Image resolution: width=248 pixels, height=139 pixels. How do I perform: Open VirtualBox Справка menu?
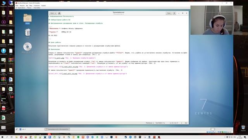tap(43, 5)
